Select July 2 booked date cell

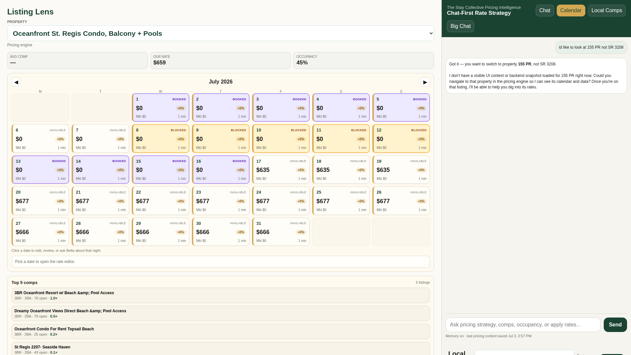pos(221,107)
